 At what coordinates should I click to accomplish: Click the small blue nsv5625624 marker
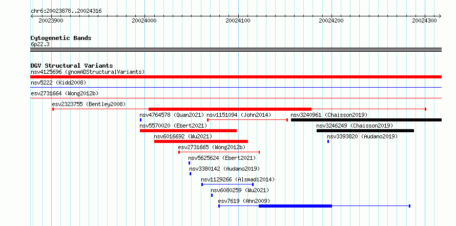click(190, 163)
